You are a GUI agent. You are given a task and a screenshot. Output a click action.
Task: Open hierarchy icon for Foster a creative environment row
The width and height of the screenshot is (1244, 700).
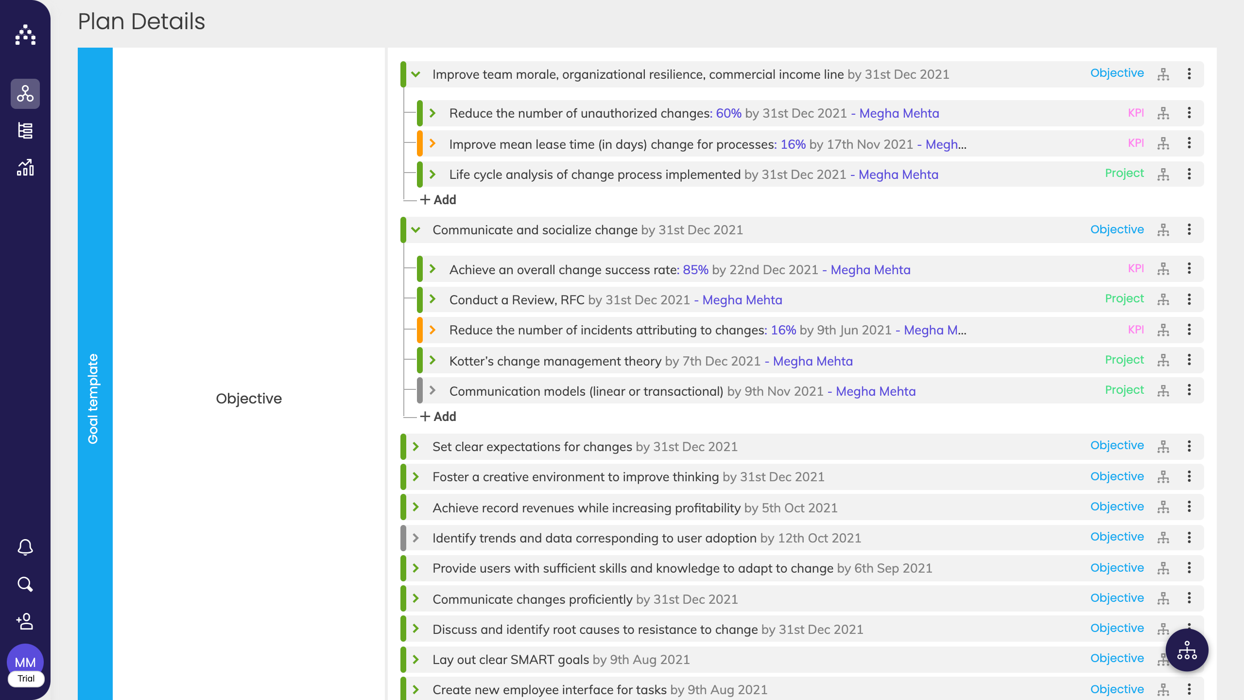(1163, 477)
